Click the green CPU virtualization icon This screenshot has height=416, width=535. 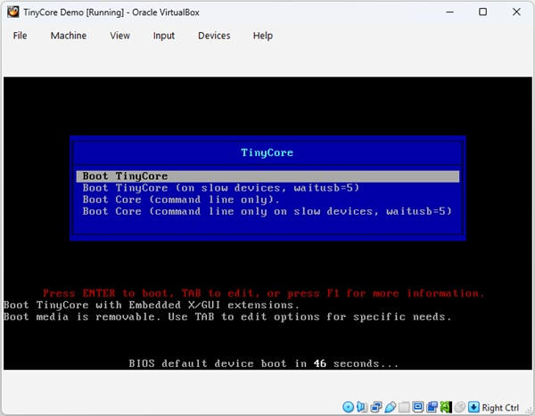click(x=445, y=407)
